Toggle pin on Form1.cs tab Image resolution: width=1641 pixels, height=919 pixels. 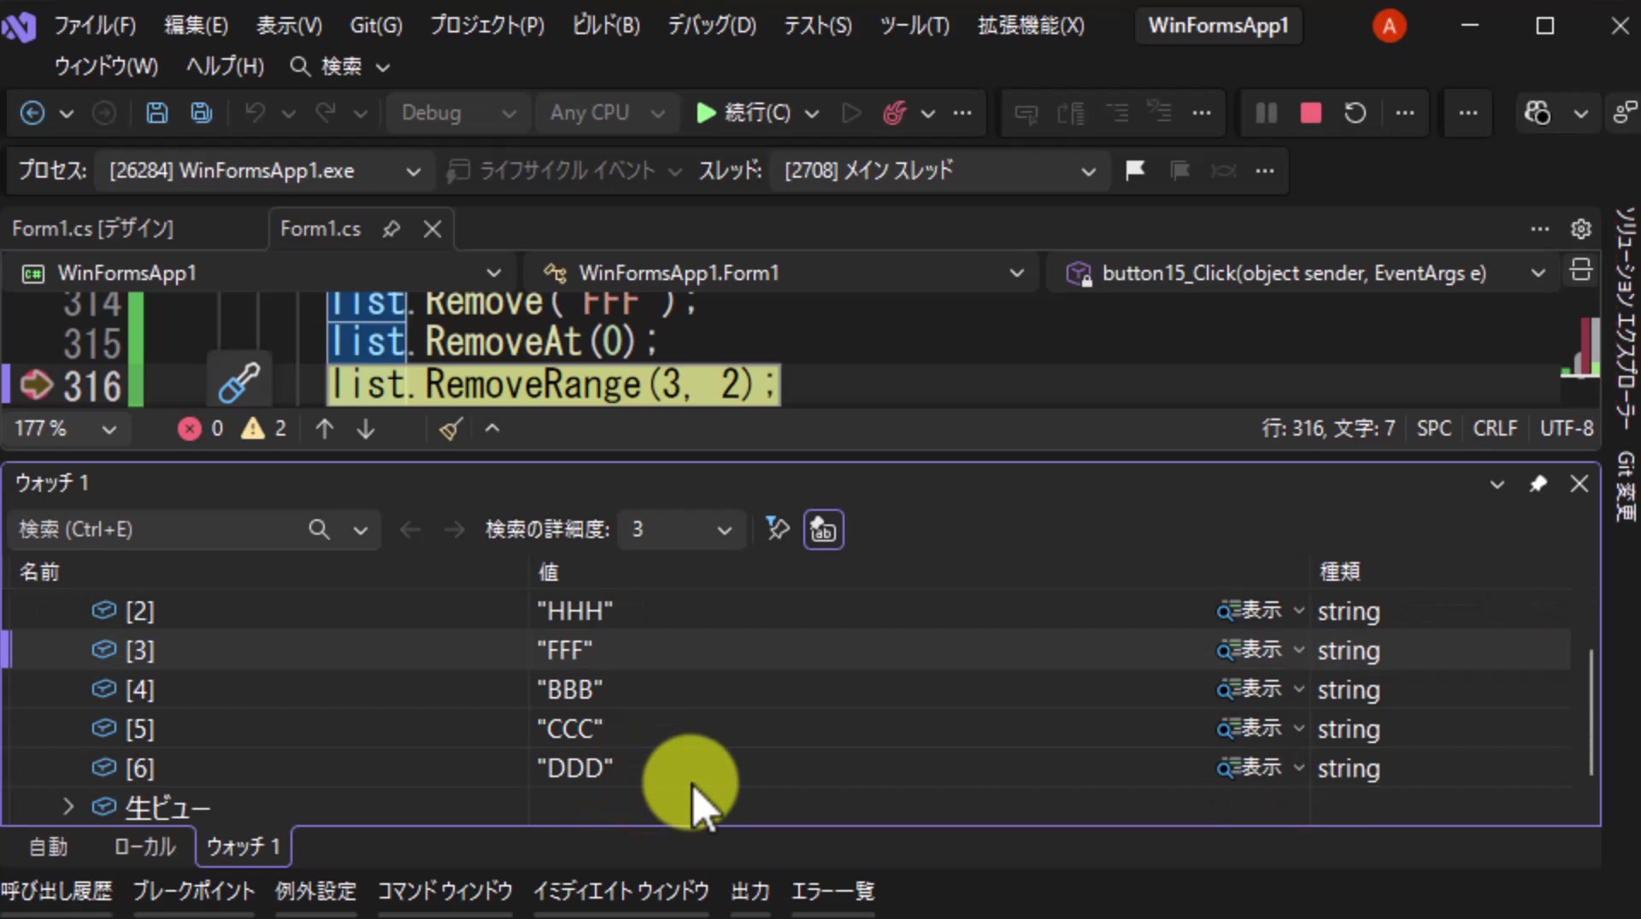tap(391, 229)
